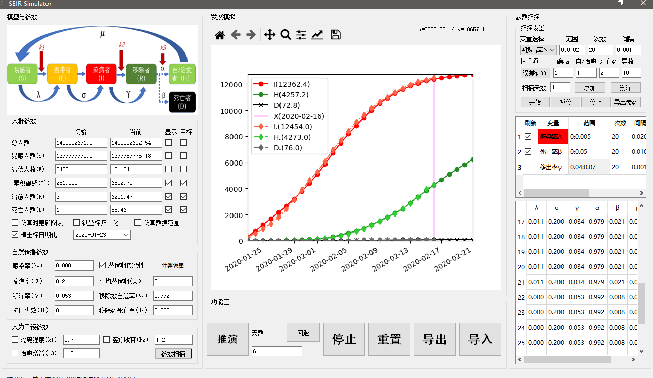Image resolution: width=653 pixels, height=378 pixels.
Task: Click the forward arrow in plot toolbar
Action: pyautogui.click(x=251, y=35)
